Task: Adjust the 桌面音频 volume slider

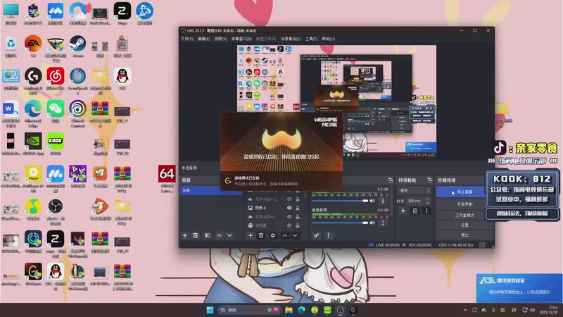Action: pyautogui.click(x=340, y=223)
